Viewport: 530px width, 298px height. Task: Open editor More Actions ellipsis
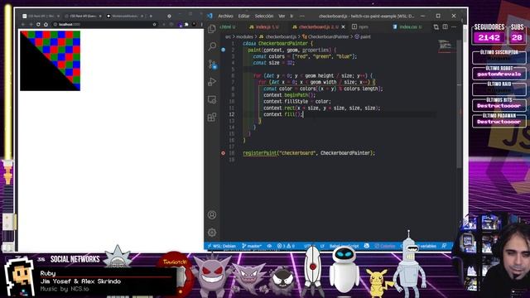[454, 26]
